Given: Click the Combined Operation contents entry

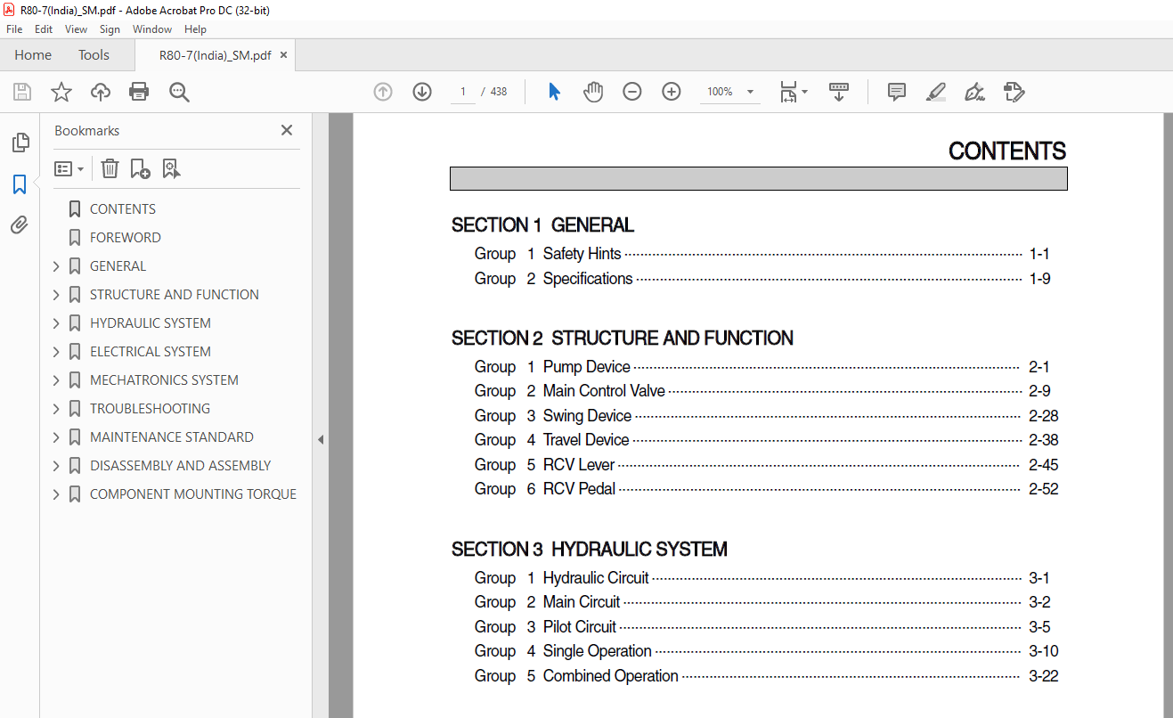Looking at the screenshot, I should 766,676.
